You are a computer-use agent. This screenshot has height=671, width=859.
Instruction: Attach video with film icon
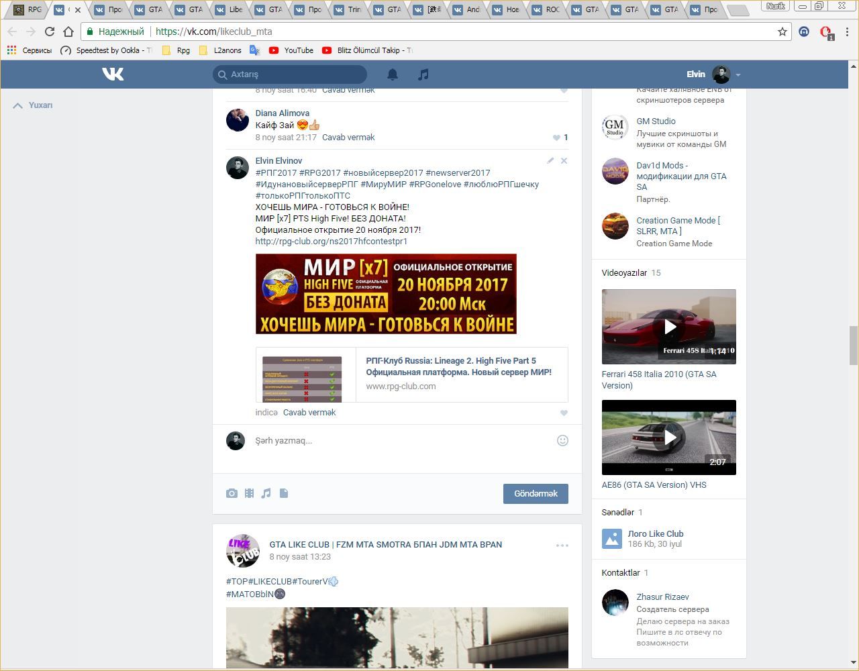point(249,493)
